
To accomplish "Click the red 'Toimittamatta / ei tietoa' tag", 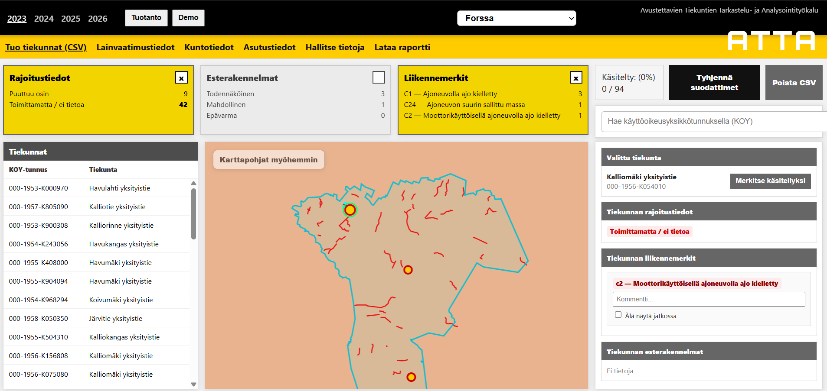I will [x=649, y=231].
